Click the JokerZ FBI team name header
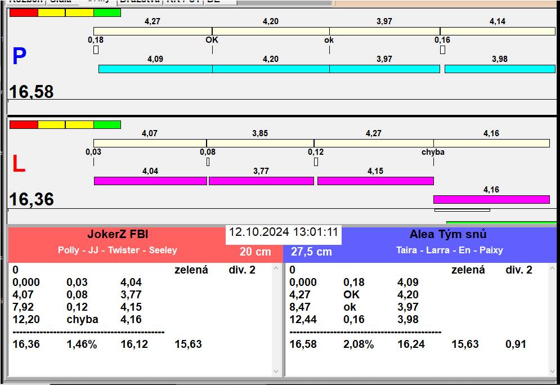 point(118,234)
